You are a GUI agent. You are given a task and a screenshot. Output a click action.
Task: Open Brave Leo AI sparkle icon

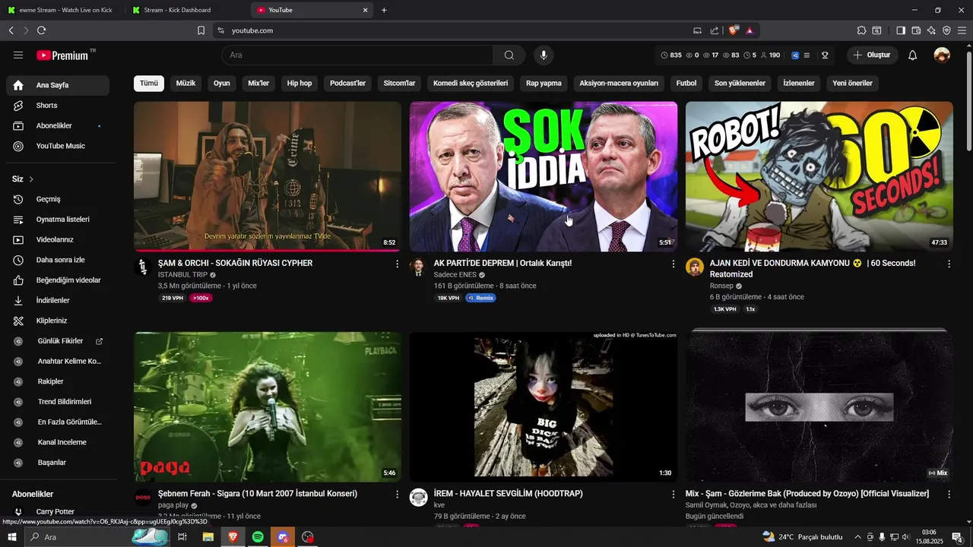[931, 30]
